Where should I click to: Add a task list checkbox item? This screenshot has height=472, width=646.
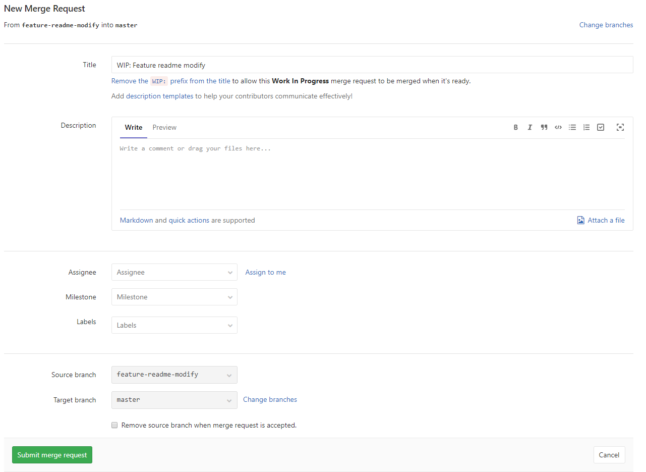601,127
